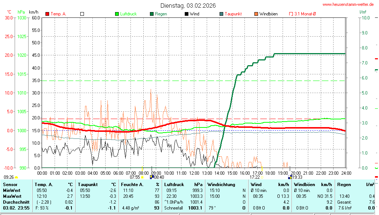Toggle the 3.1 Monat-Ø legend marker
Viewport: 379px width, 215px height.
pyautogui.click(x=291, y=14)
